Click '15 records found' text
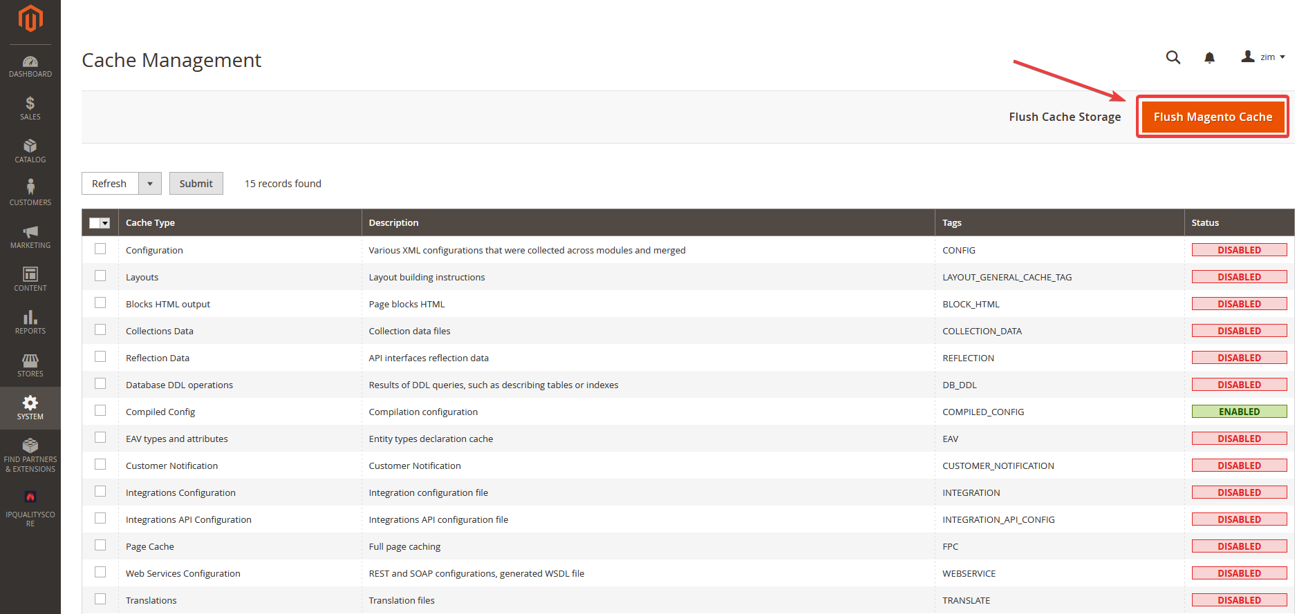Viewport: 1306px width, 614px height. 283,184
